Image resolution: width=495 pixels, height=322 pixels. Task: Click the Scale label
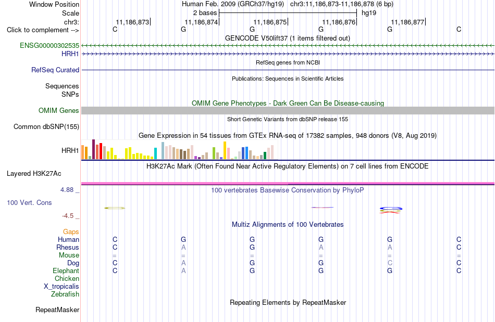(x=71, y=13)
